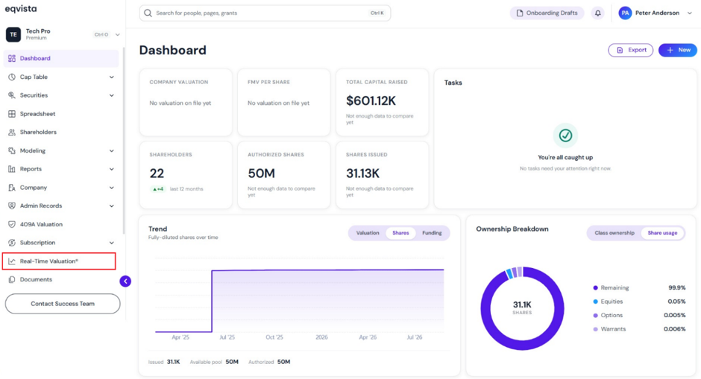Click the 409A Valuation shield icon
Screen dimensions: 701x379
[x=12, y=224]
